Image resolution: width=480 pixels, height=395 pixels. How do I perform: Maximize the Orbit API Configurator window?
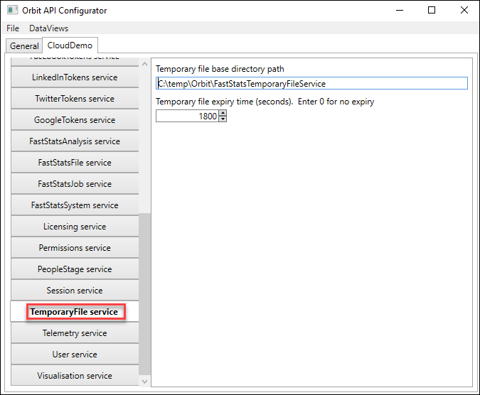pyautogui.click(x=432, y=10)
